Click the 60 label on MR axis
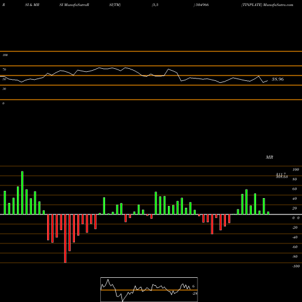 pyautogui.click(x=295, y=189)
